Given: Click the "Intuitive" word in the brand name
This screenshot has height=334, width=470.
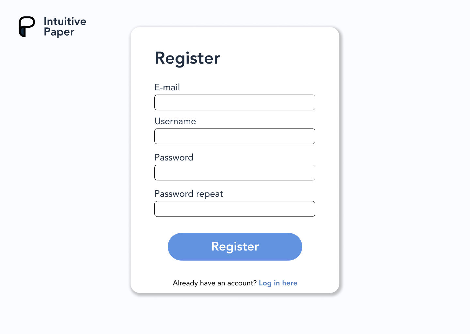Looking at the screenshot, I should click(65, 22).
